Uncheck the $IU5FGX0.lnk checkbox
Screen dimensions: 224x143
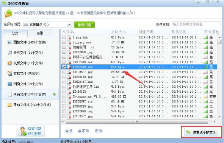(x=64, y=67)
